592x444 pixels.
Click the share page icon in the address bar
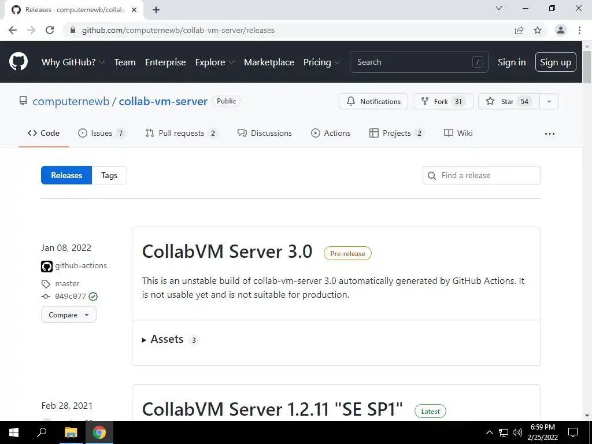(x=519, y=30)
